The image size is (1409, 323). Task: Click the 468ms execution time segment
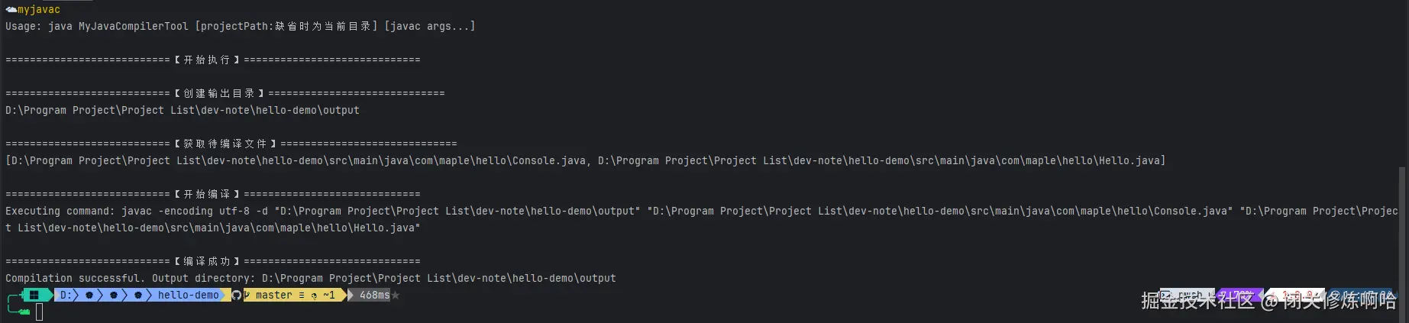[374, 295]
